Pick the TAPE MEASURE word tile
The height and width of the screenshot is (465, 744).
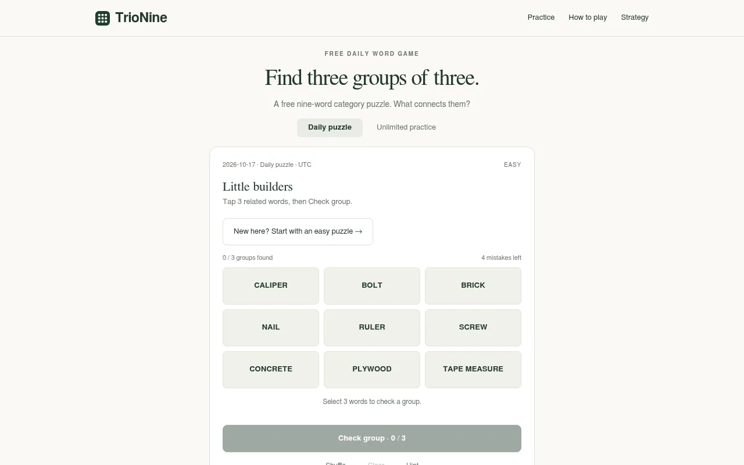click(473, 369)
